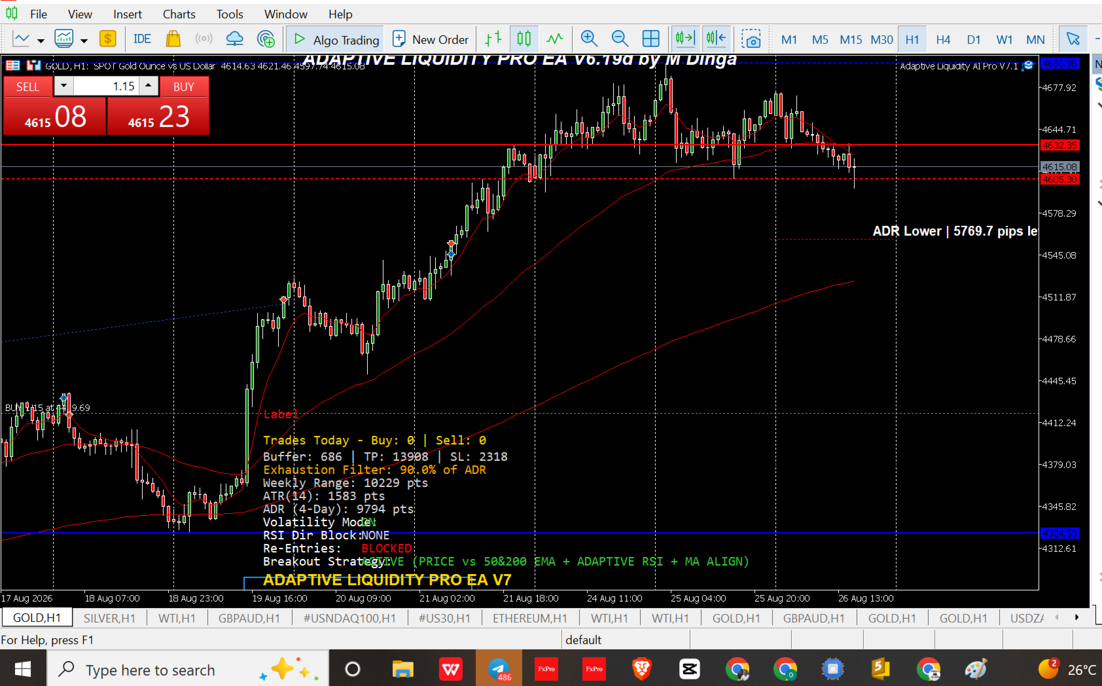Screen dimensions: 1102x686
Task: Select the M5 timeframe
Action: click(x=820, y=40)
